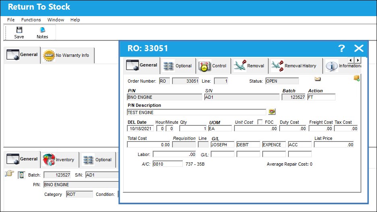Click the A/C field 0810

168,164
